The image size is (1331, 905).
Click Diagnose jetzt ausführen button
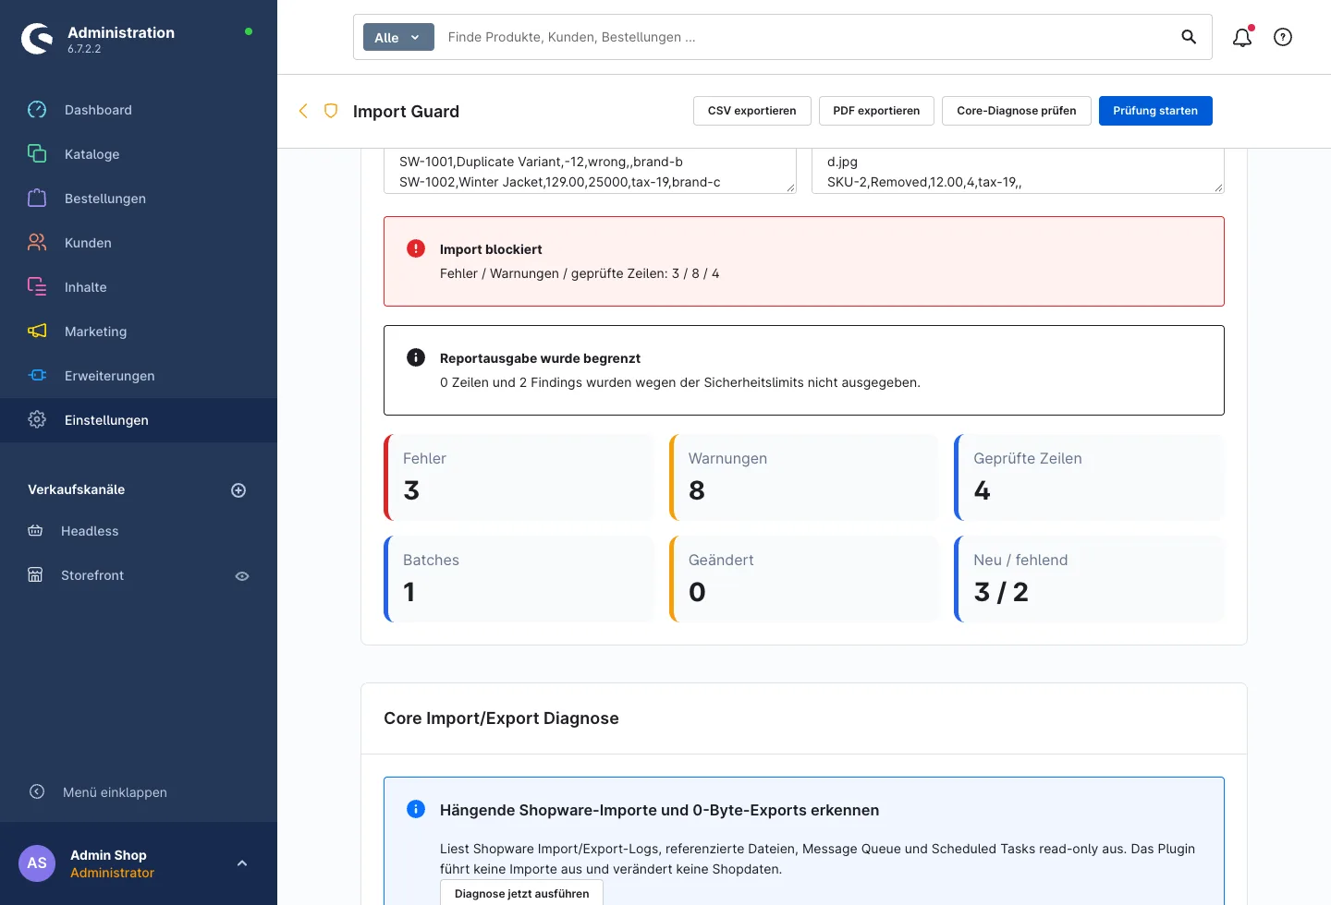(x=521, y=893)
